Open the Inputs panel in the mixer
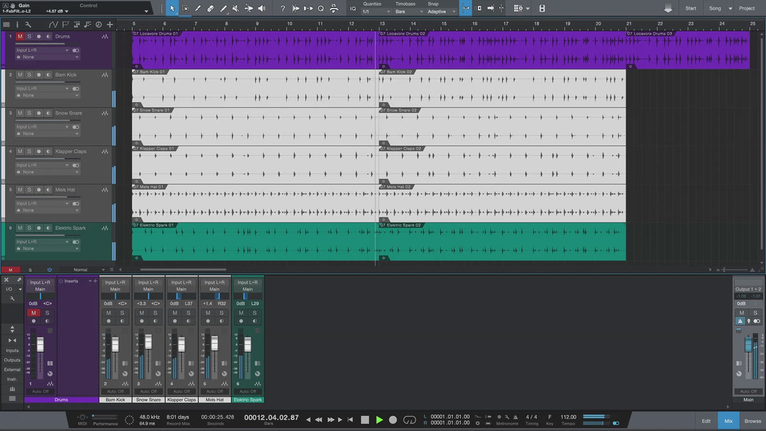 pyautogui.click(x=12, y=351)
